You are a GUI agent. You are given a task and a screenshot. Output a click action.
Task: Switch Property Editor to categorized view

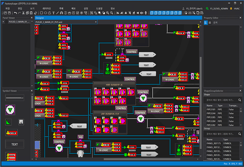point(206,22)
